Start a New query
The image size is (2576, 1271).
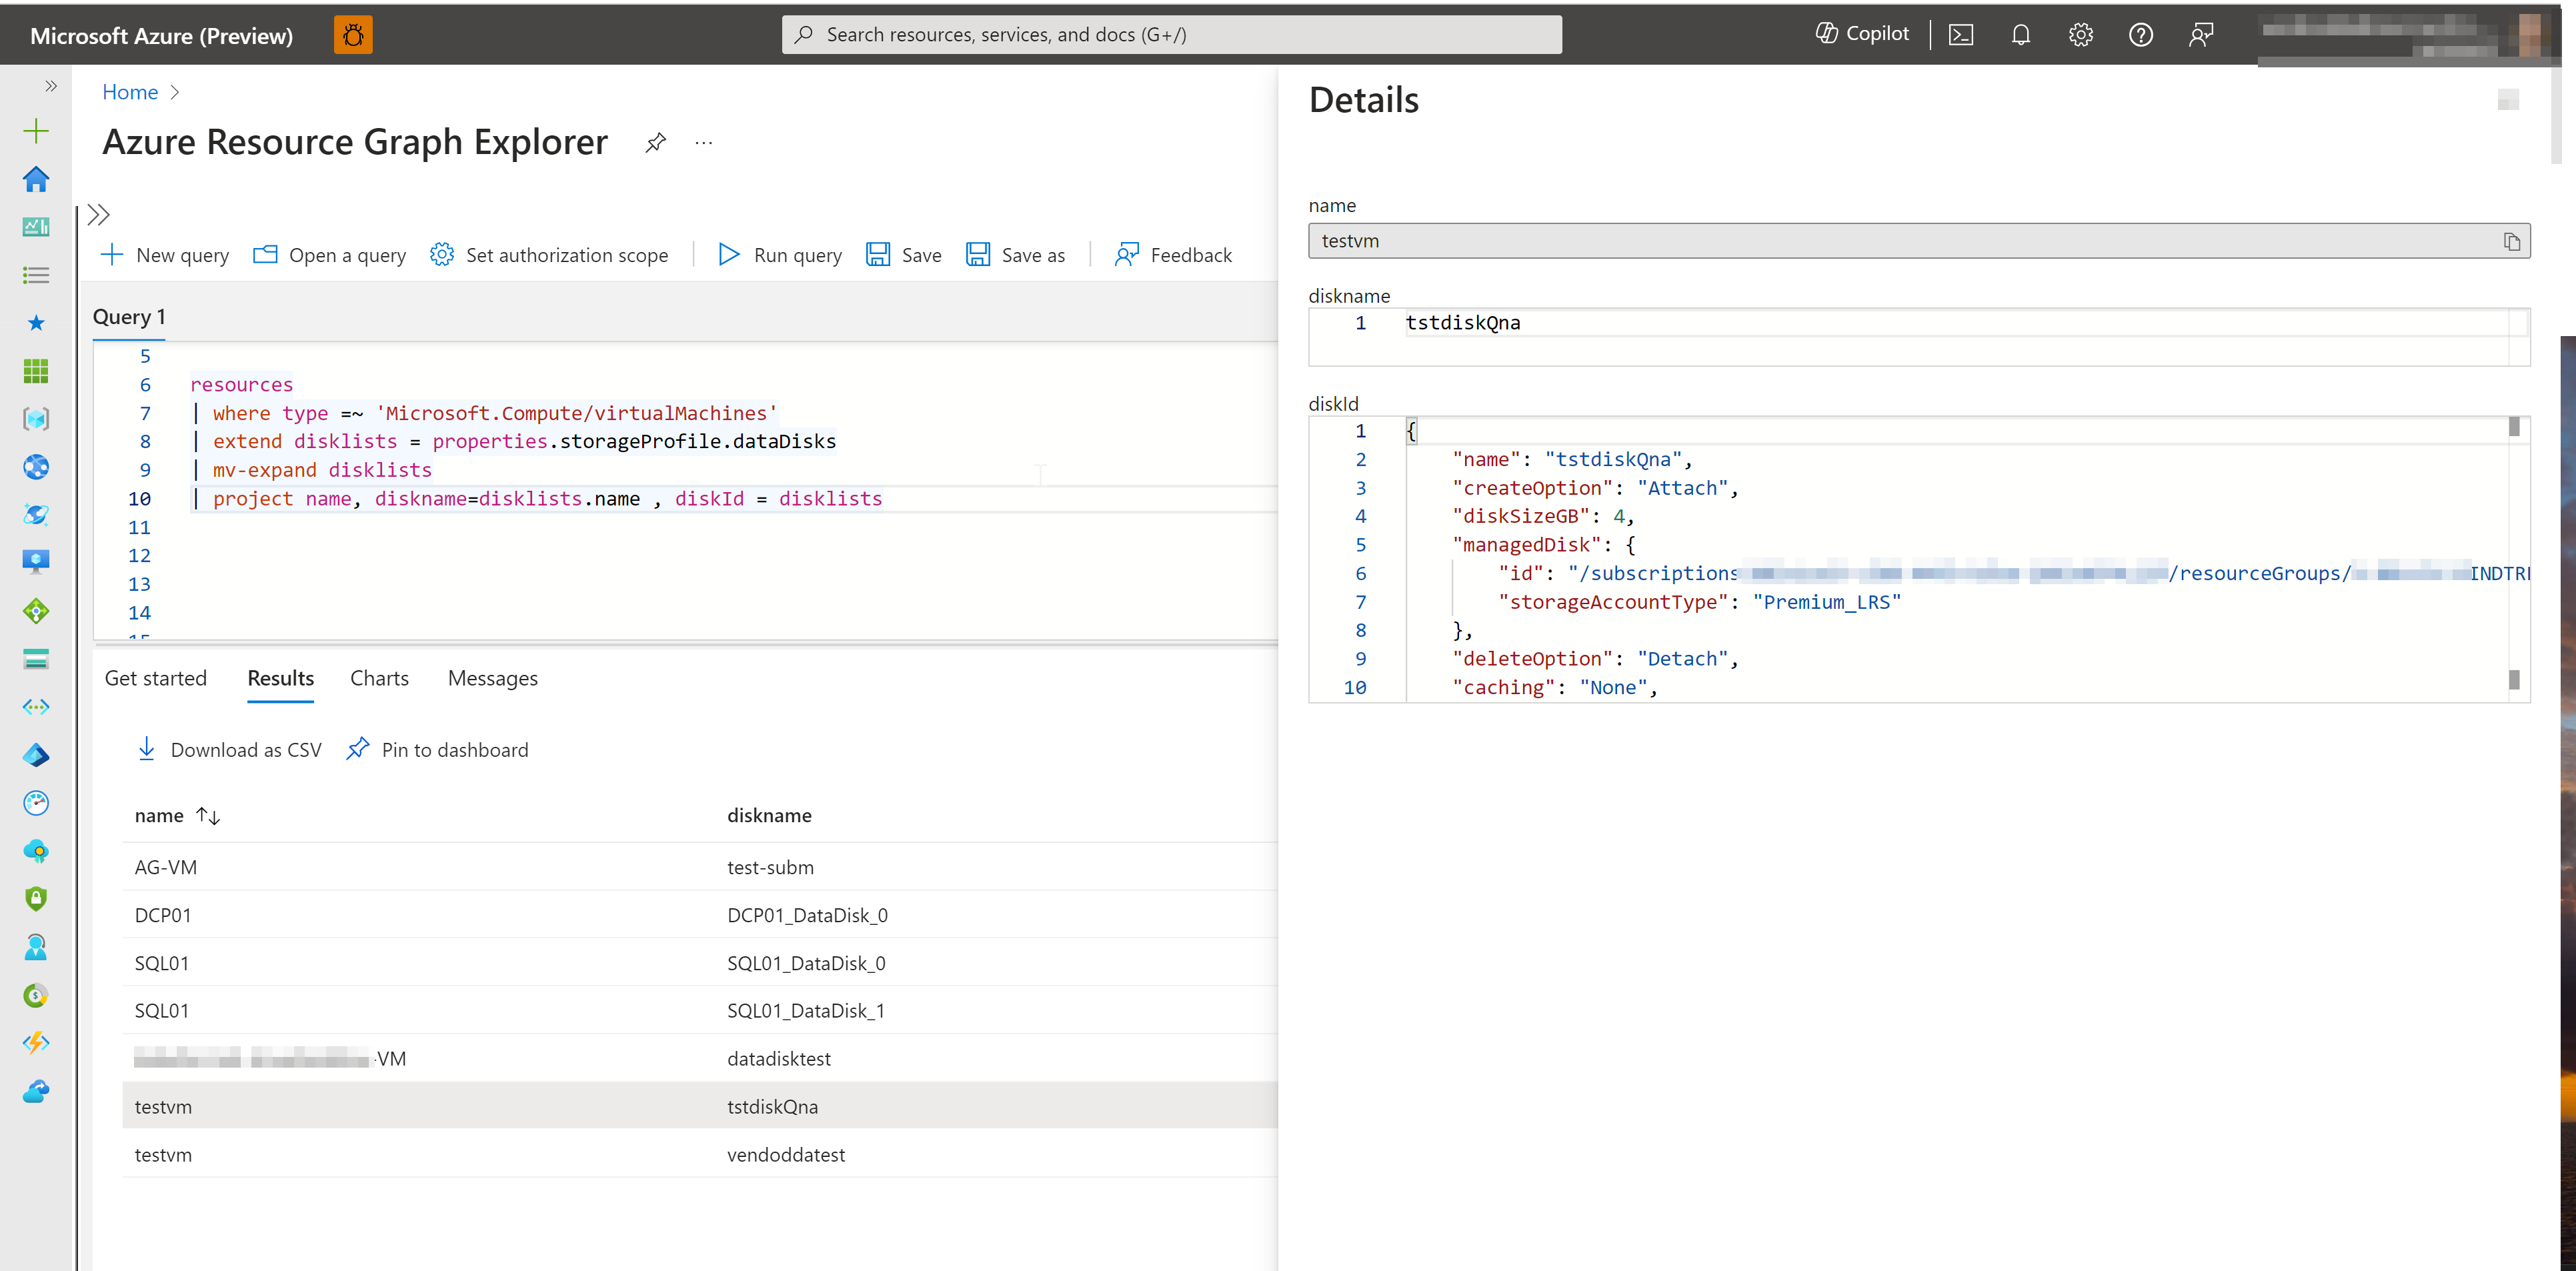tap(165, 255)
